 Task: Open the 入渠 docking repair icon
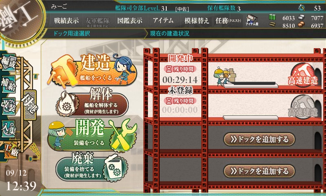point(9,129)
